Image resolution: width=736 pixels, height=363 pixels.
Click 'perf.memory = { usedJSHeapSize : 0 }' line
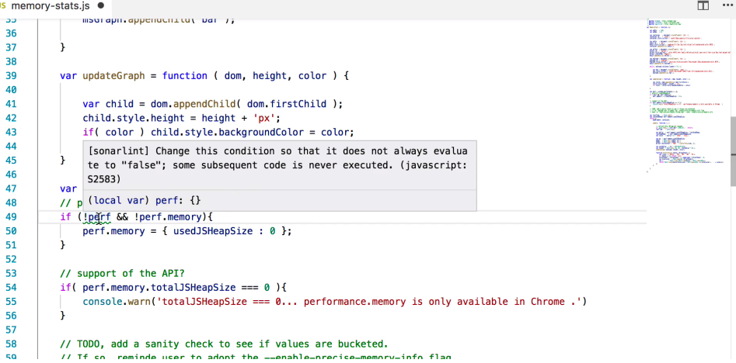(x=187, y=231)
